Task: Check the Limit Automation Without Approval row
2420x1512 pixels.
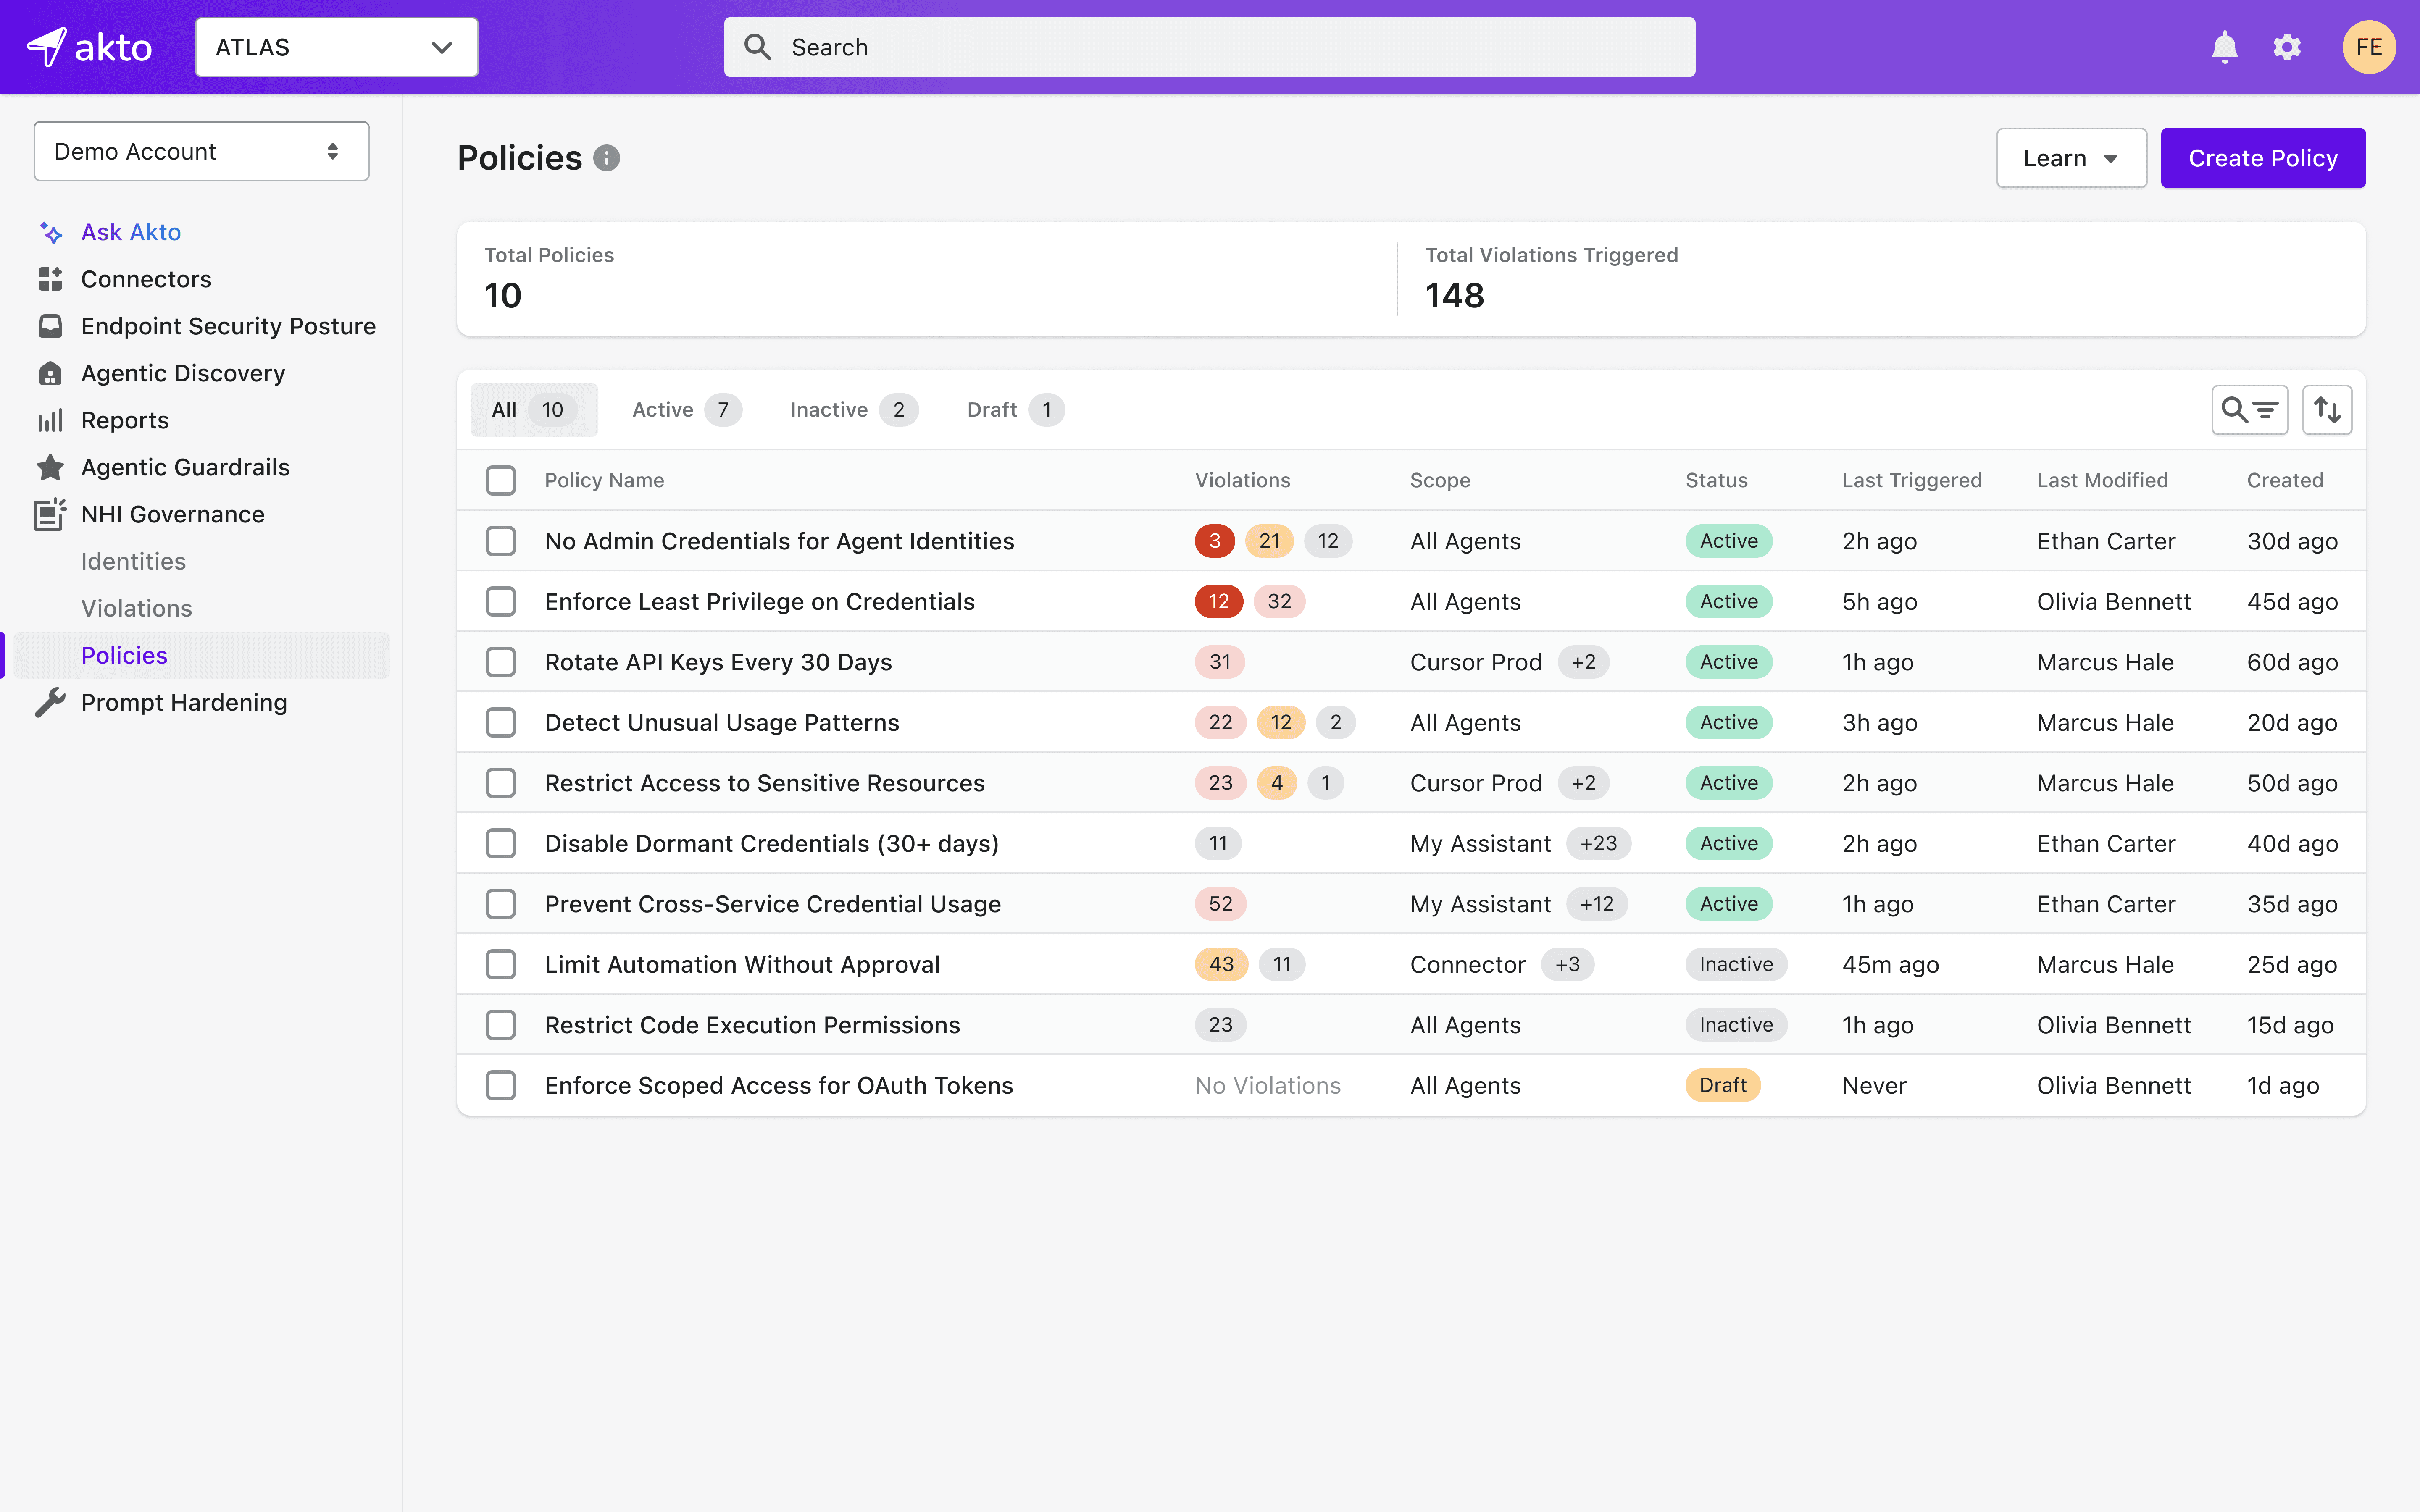Action: pos(501,964)
